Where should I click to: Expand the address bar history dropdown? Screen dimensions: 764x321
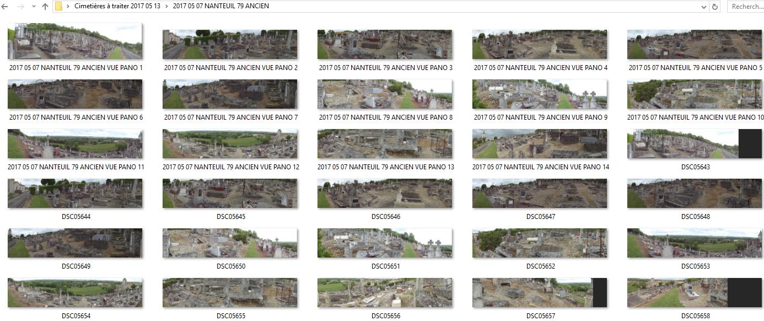[x=704, y=7]
